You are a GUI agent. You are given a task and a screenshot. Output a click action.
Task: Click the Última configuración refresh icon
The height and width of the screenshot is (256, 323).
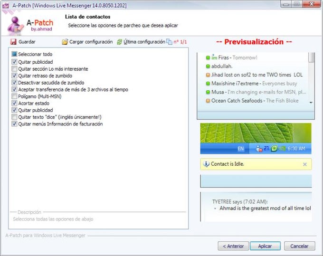click(120, 42)
